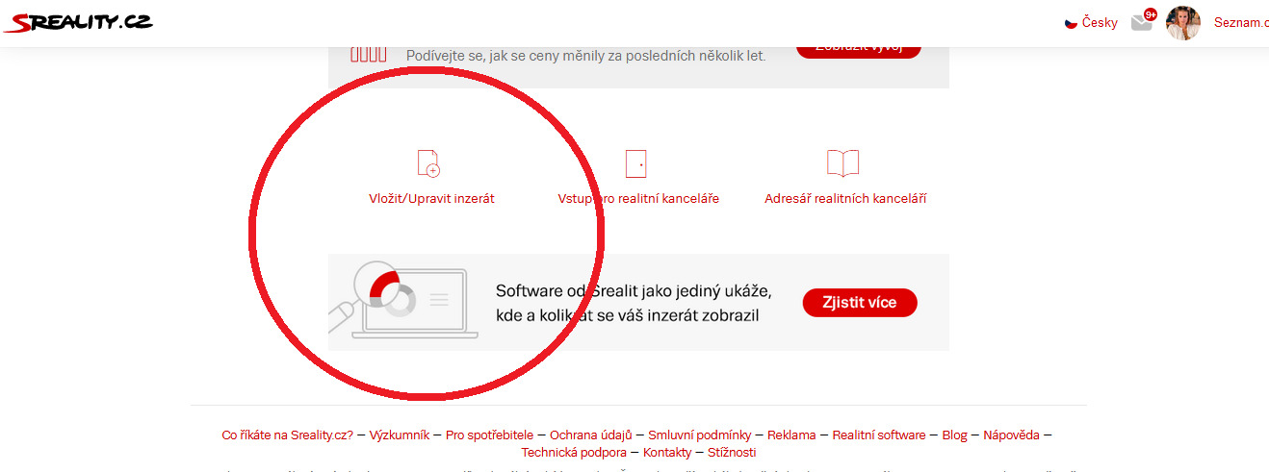Click the Software od Srealit banner text
Viewport: 1269px width, 472px height.
pos(634,303)
